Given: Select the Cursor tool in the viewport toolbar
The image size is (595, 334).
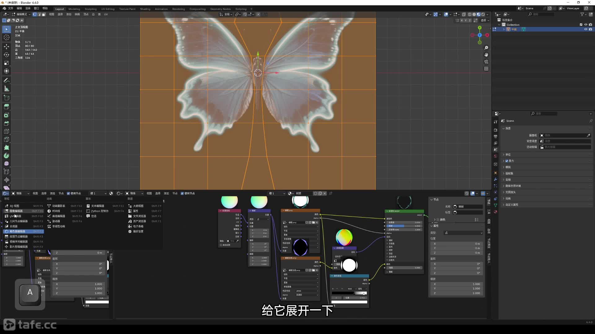Looking at the screenshot, I should pyautogui.click(x=7, y=37).
